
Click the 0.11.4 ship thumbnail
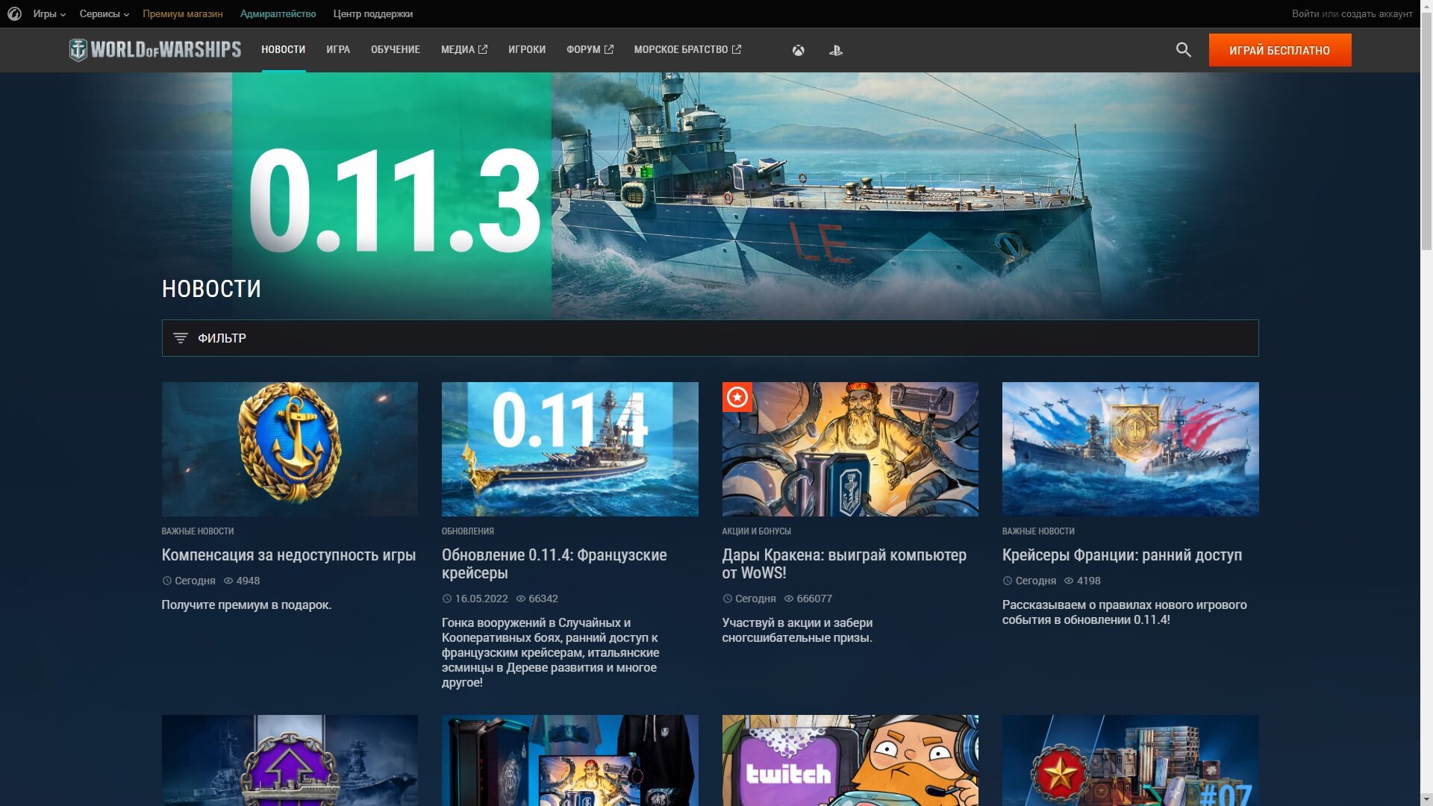point(569,449)
